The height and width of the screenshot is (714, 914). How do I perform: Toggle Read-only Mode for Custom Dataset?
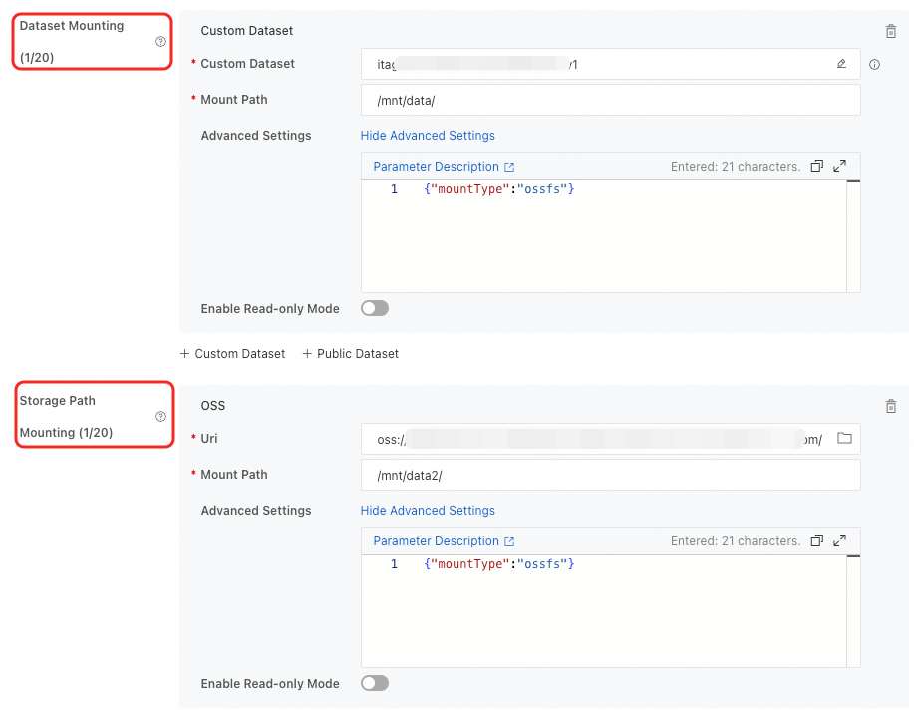click(375, 309)
